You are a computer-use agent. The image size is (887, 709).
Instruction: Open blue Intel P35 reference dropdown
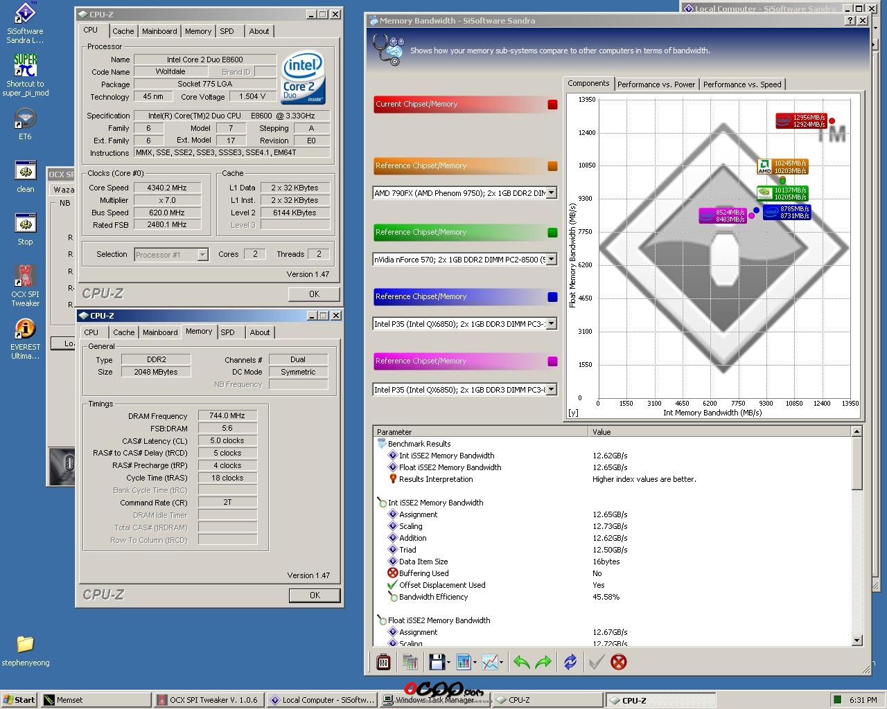click(552, 324)
